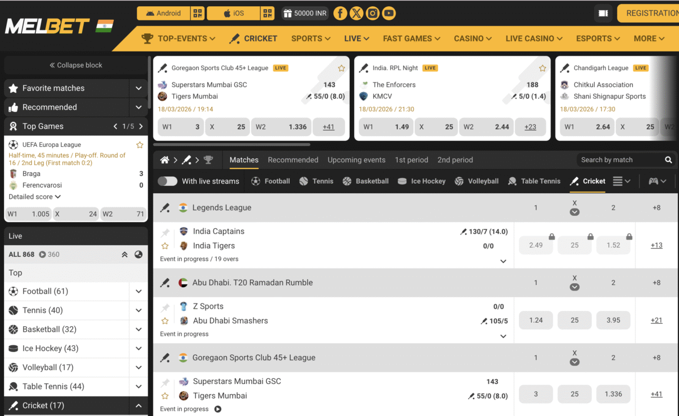Go to next Top Games slide
679x416 pixels.
pos(141,127)
